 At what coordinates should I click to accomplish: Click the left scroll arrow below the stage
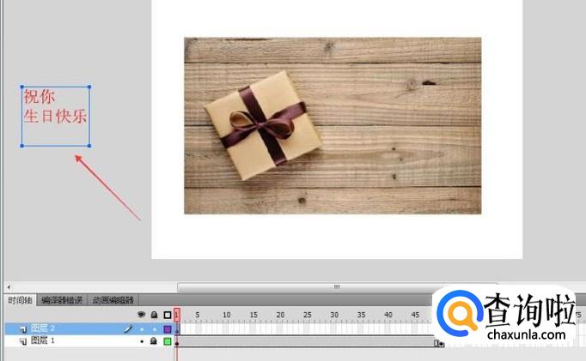point(9,287)
